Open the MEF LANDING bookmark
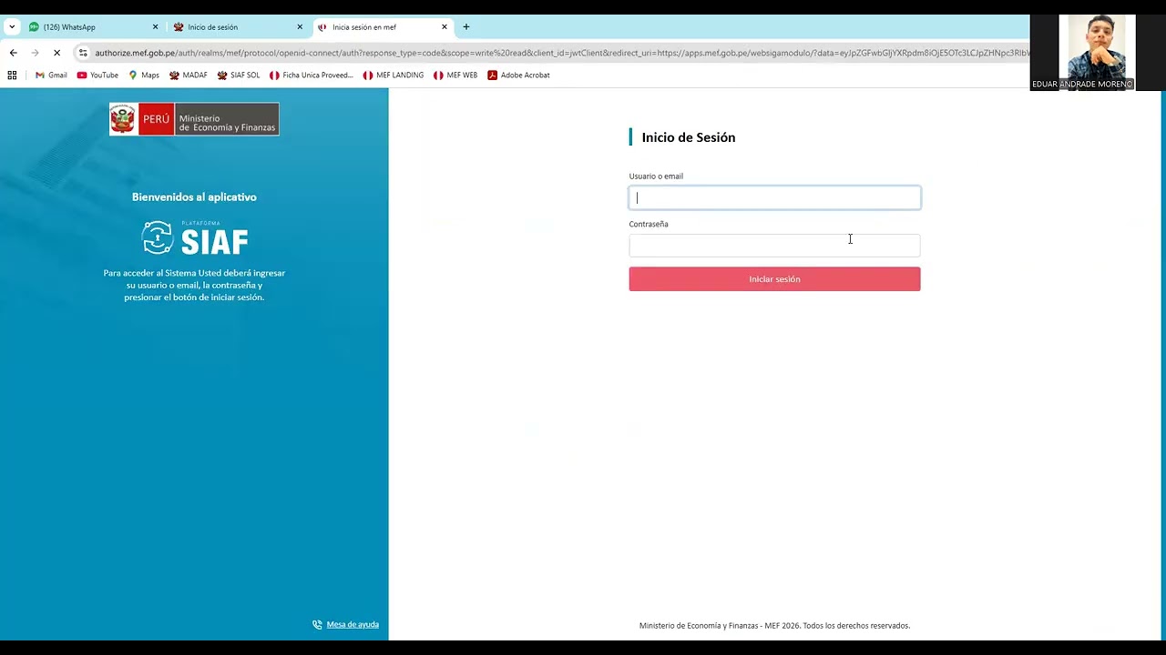The width and height of the screenshot is (1166, 655). [x=394, y=76]
